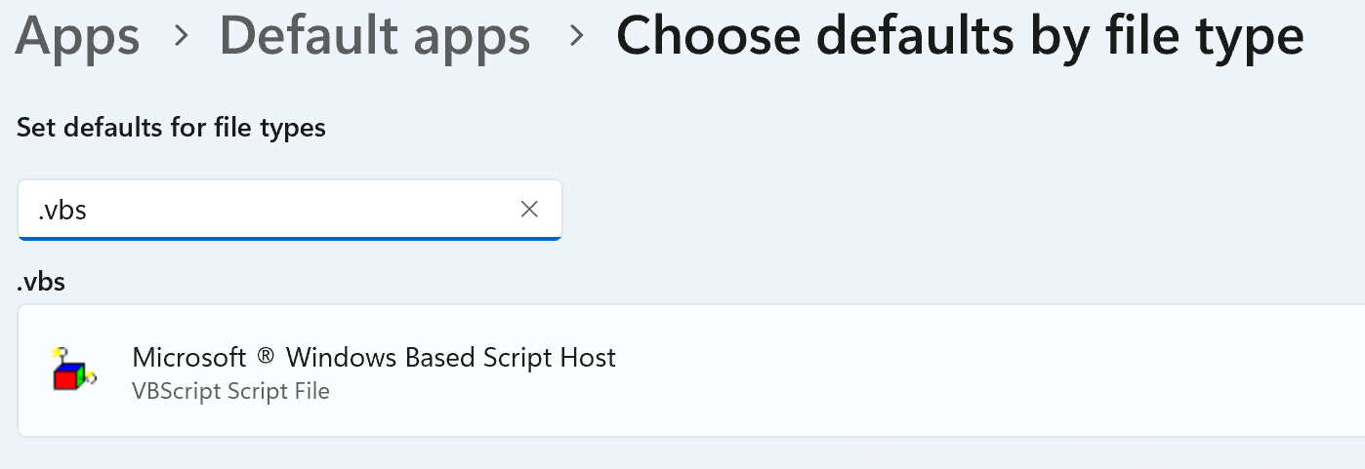Image resolution: width=1365 pixels, height=469 pixels.
Task: Place cursor in the typed .vbs search text
Action: pyautogui.click(x=62, y=210)
